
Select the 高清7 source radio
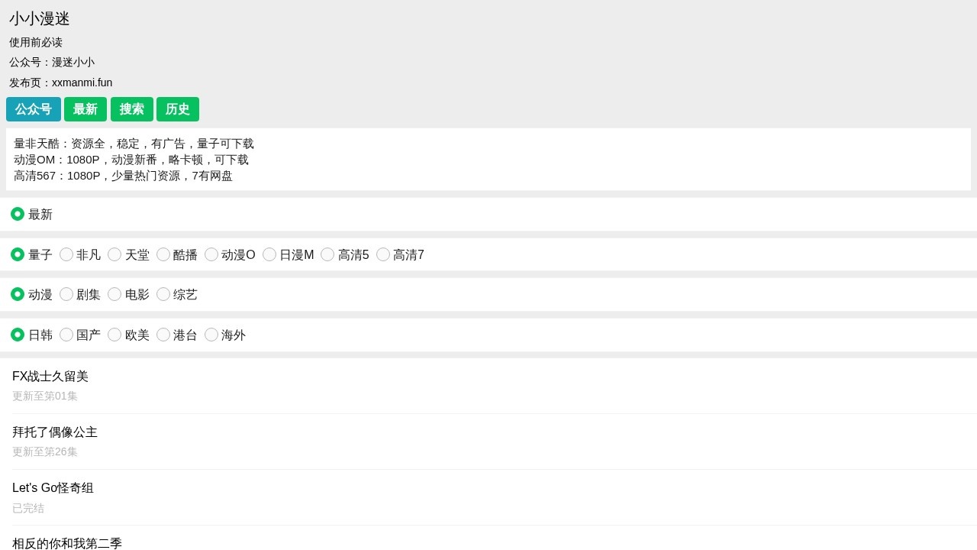pyautogui.click(x=383, y=254)
